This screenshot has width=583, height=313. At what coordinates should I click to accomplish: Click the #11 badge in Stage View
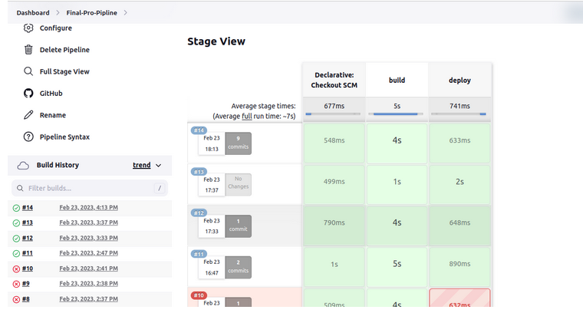(199, 254)
